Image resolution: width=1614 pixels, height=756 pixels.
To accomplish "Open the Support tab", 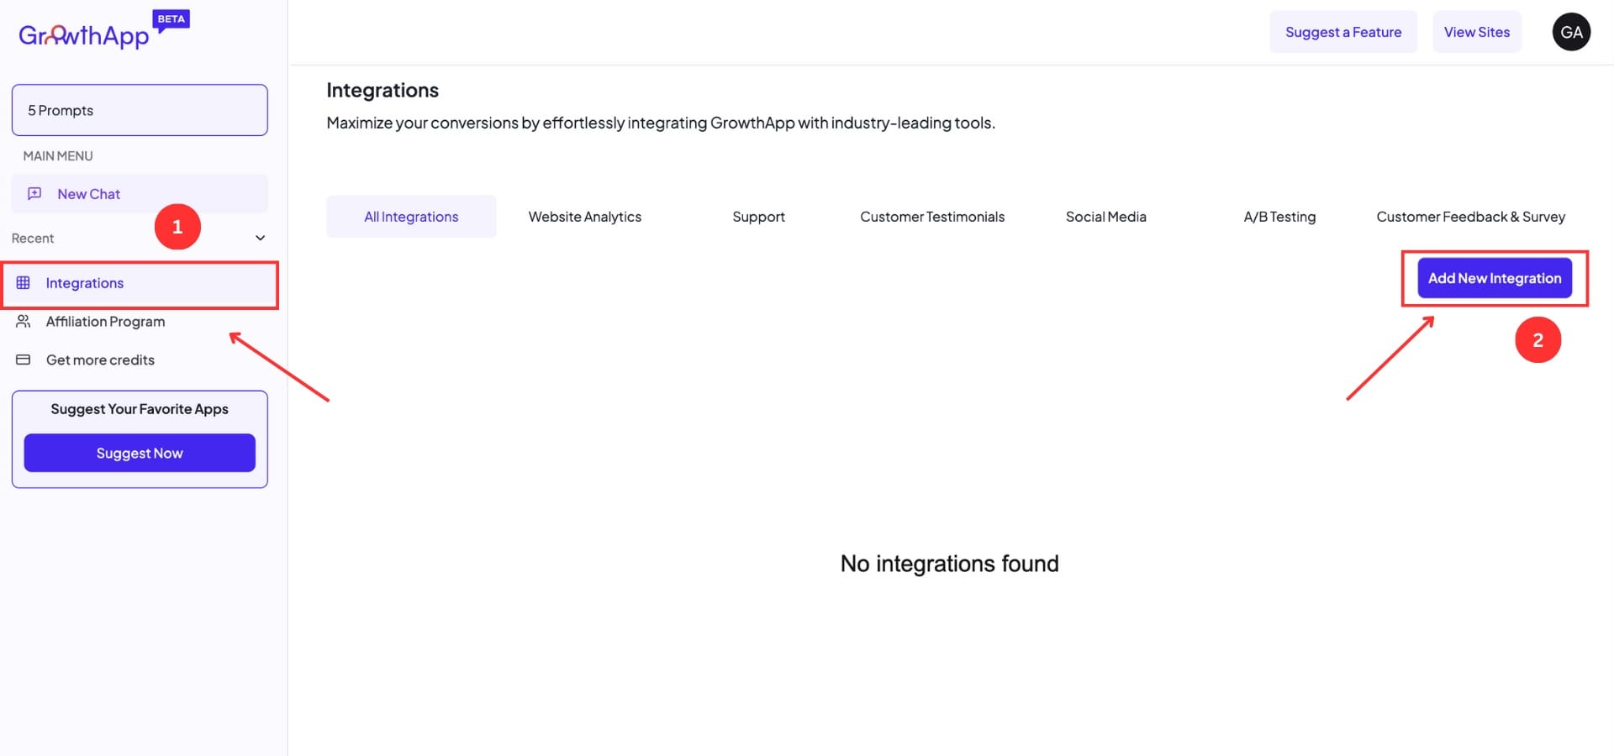I will (758, 217).
